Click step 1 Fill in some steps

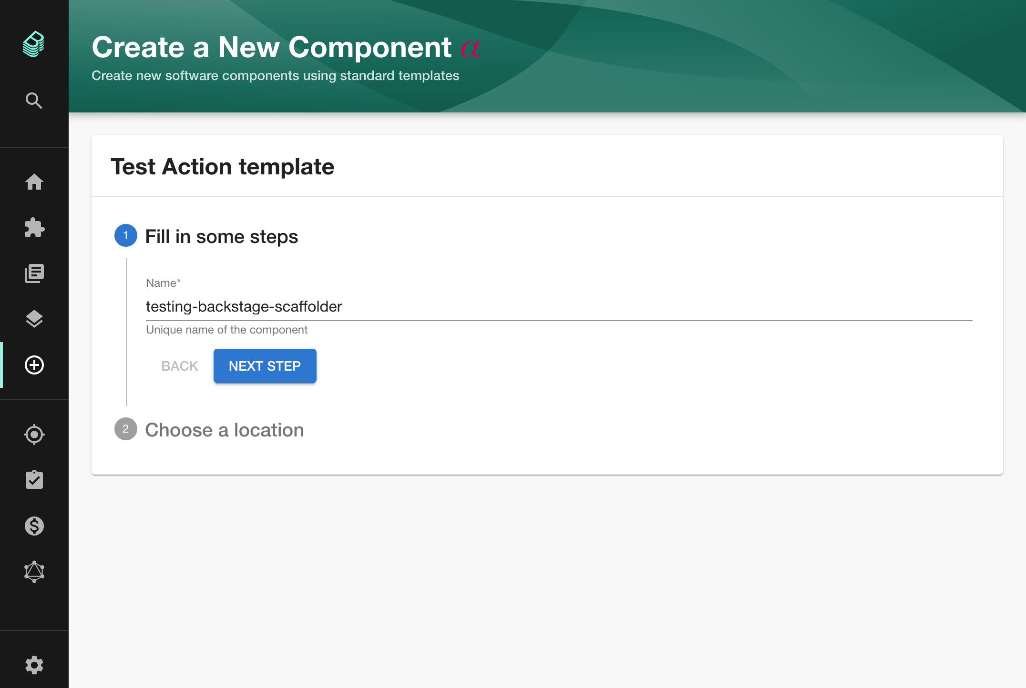(221, 236)
